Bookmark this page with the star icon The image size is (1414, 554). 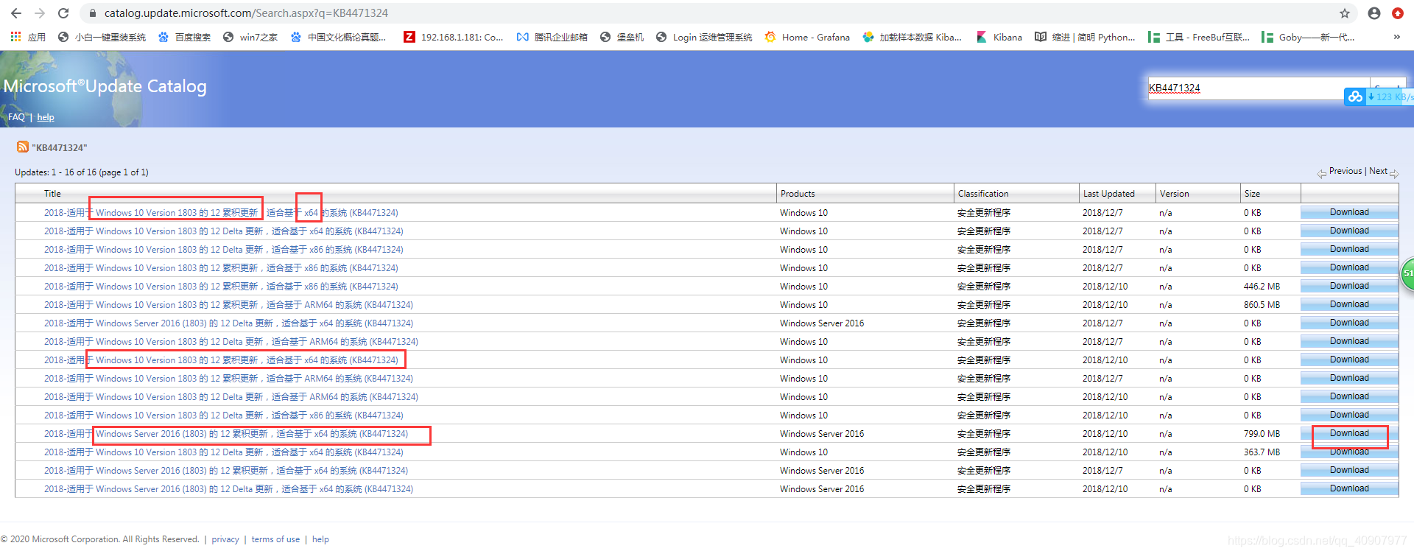pos(1345,13)
